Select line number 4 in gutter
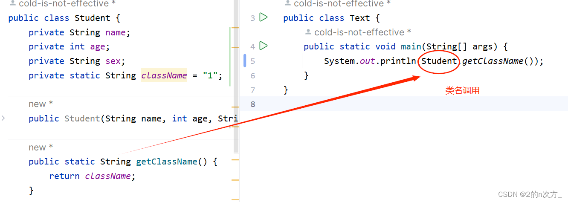 253,46
